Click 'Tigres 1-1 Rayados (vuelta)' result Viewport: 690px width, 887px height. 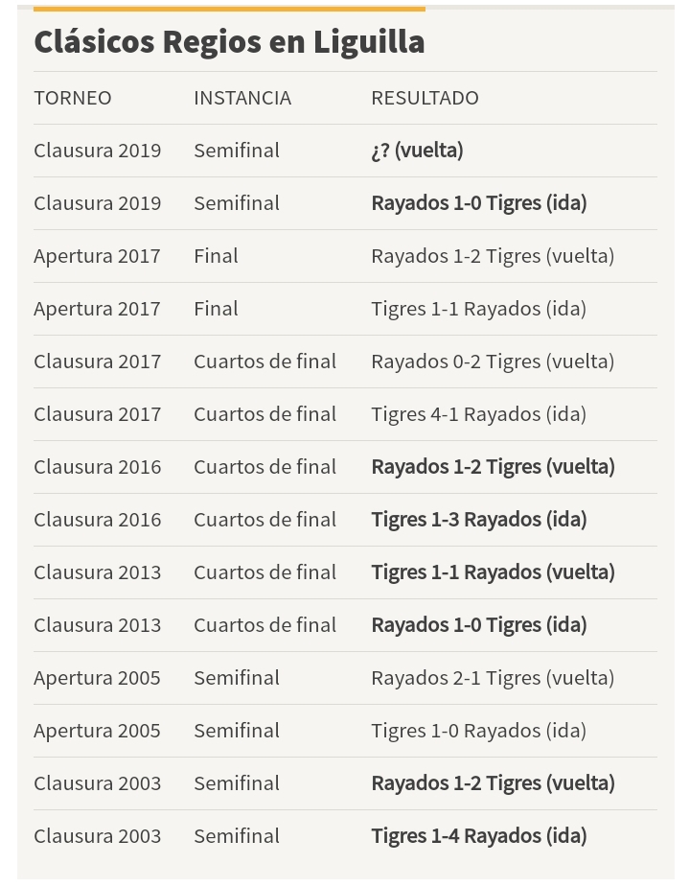(x=493, y=572)
